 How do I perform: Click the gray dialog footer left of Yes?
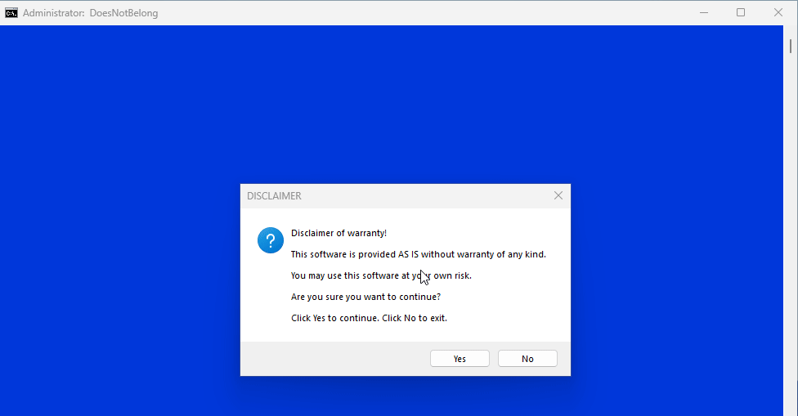click(x=327, y=359)
